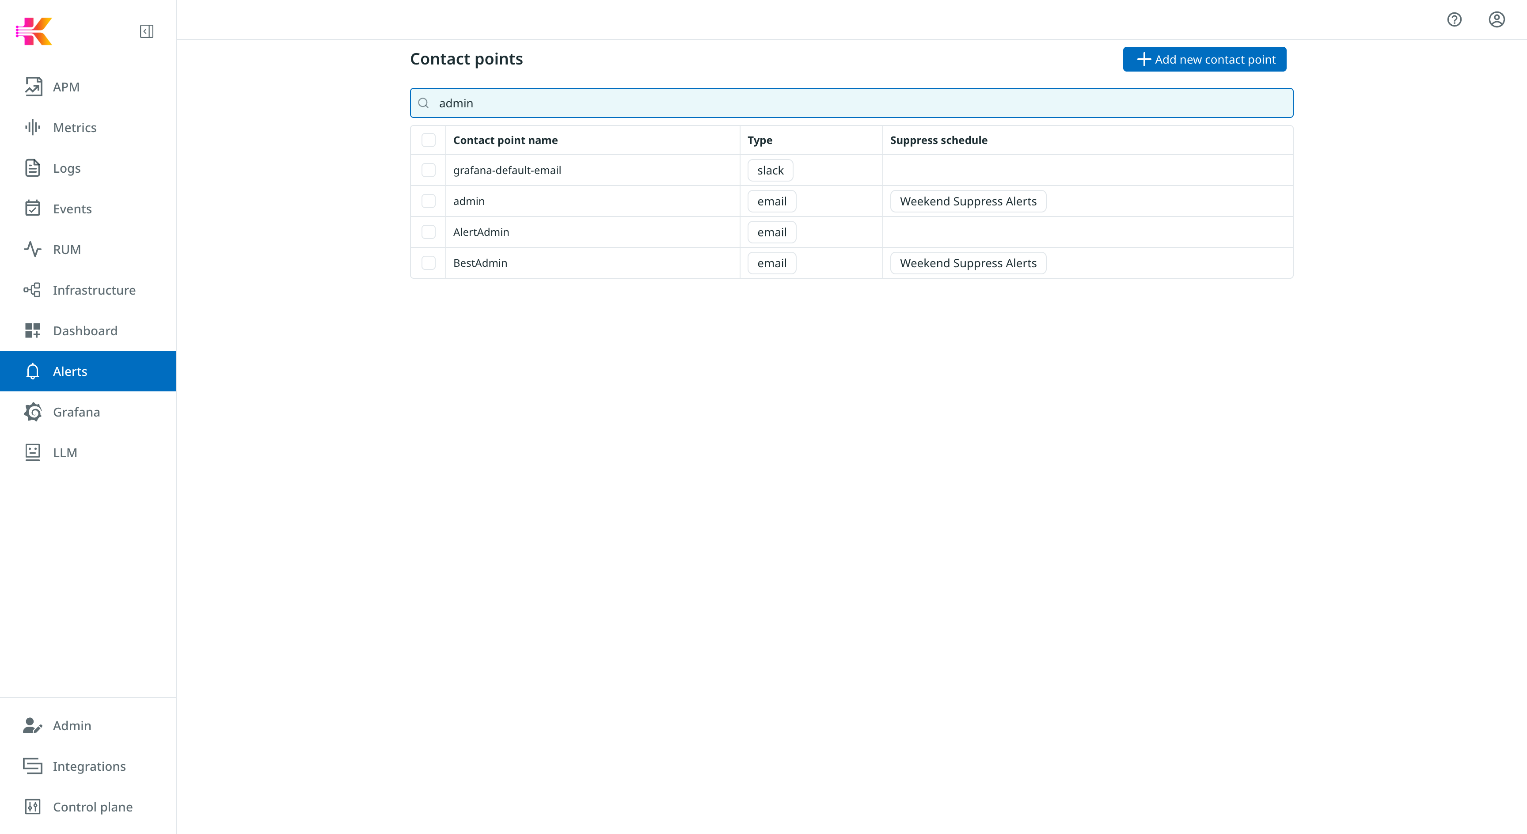The height and width of the screenshot is (834, 1527).
Task: Navigate to Events
Action: [x=72, y=208]
